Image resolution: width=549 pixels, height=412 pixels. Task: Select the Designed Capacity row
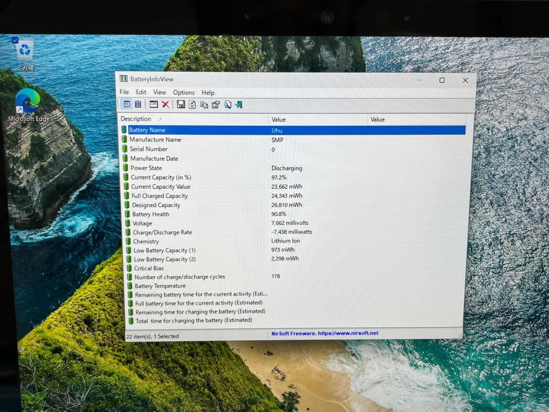coord(156,205)
